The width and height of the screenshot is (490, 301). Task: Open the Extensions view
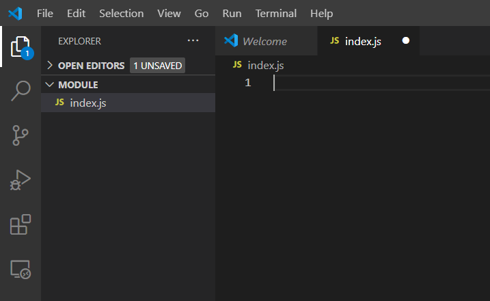click(21, 225)
